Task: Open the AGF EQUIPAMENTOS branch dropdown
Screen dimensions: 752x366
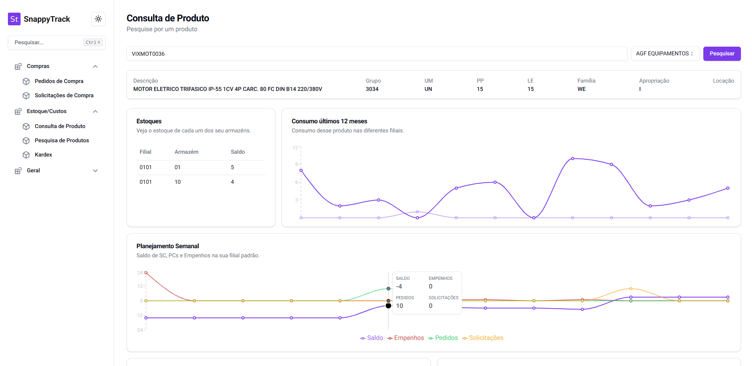Action: 665,54
